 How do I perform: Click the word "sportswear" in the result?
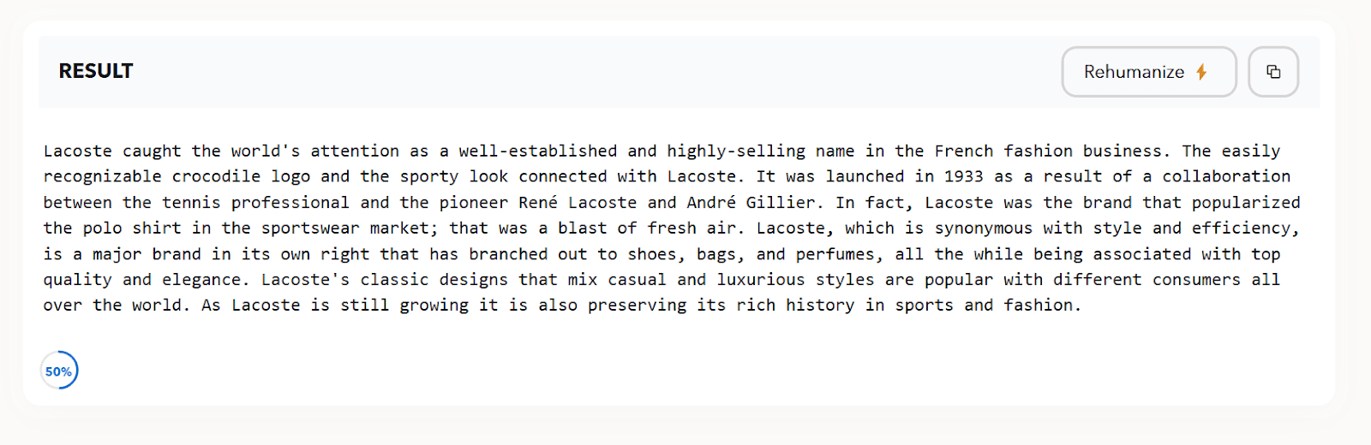(x=311, y=228)
